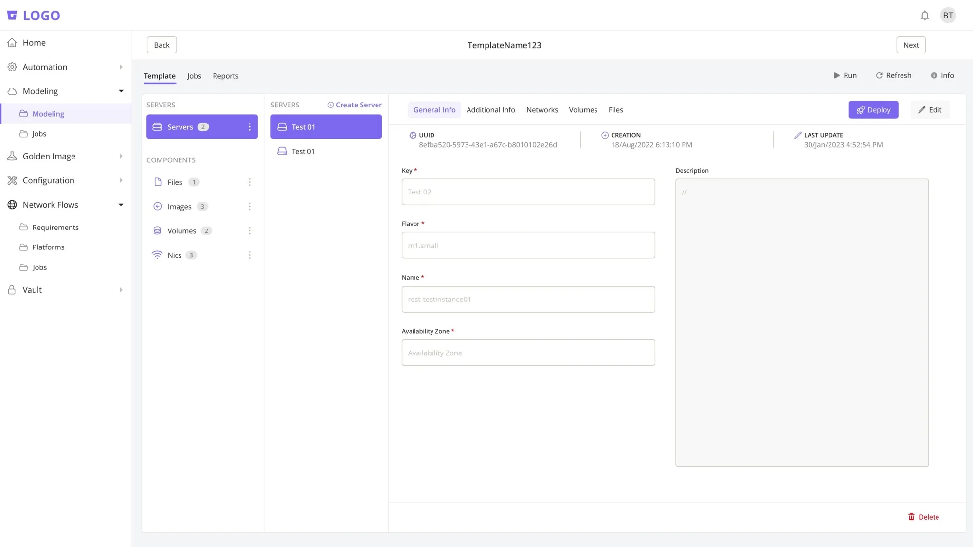The width and height of the screenshot is (973, 547).
Task: Click the Nics wifi icon
Action: (157, 255)
